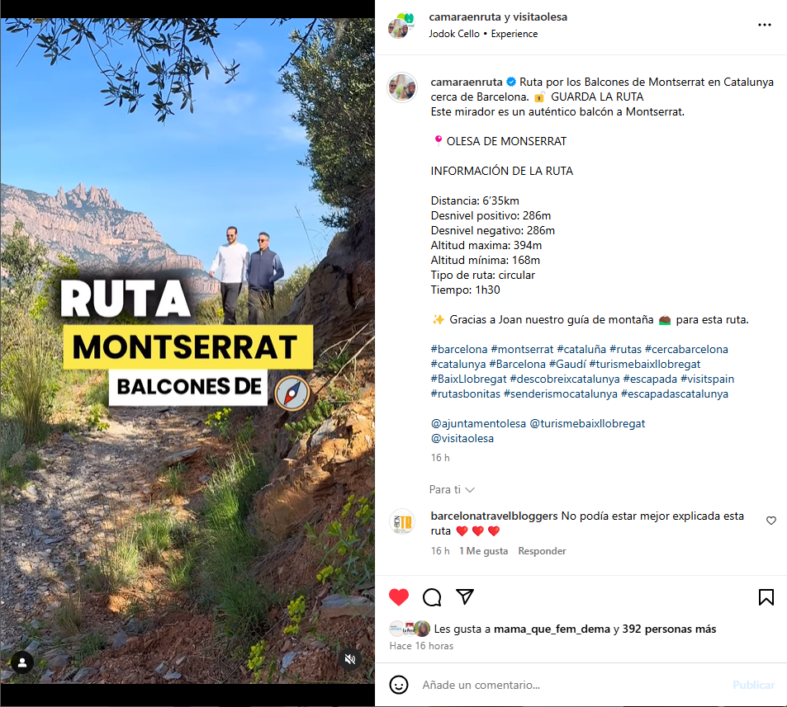Unmute the video using the speaker icon
Viewport: 787px width, 707px height.
350,659
